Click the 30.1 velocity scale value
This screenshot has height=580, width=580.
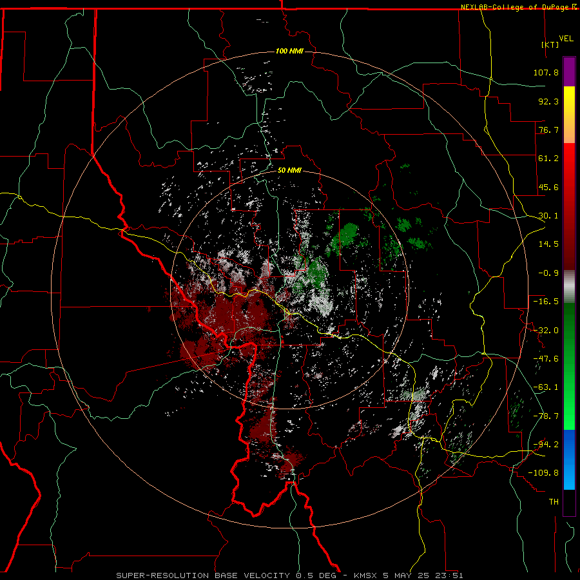548,216
